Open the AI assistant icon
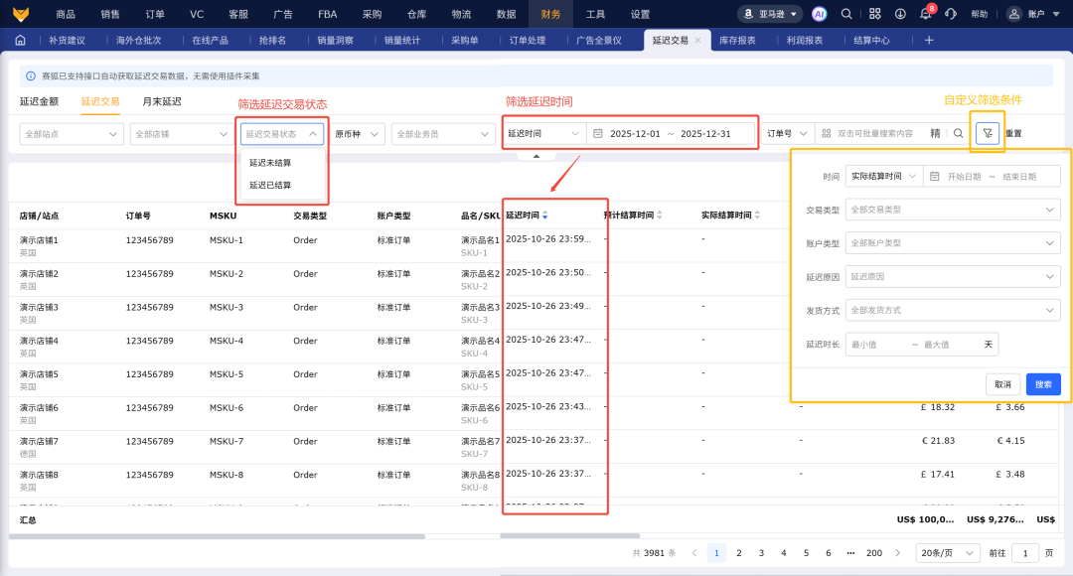The height and width of the screenshot is (576, 1073). [x=819, y=14]
